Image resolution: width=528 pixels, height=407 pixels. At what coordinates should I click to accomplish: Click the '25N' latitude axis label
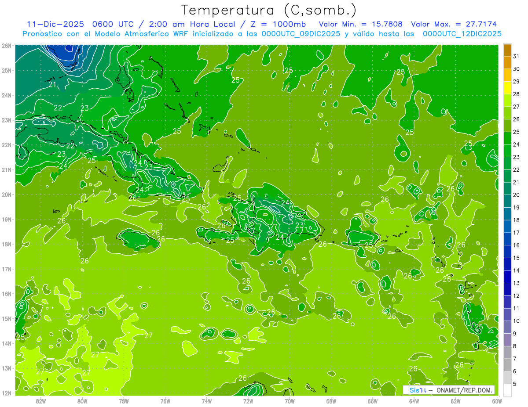[x=6, y=70]
